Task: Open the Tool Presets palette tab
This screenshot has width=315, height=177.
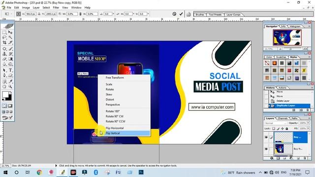Action: pyautogui.click(x=215, y=15)
